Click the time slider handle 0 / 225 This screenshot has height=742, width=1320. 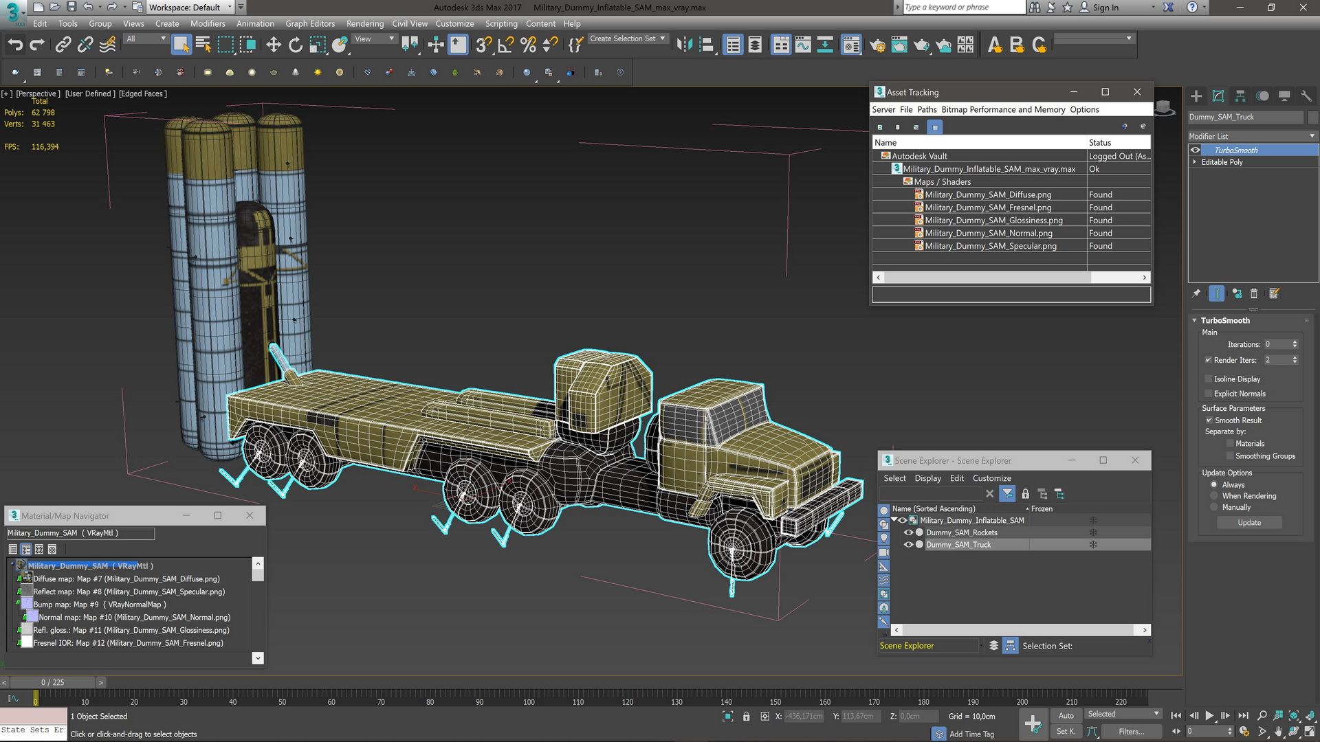coord(52,682)
